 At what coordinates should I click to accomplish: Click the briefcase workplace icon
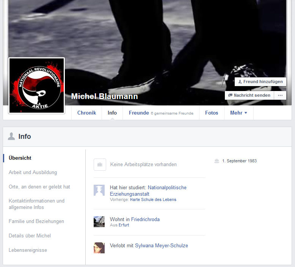click(100, 165)
